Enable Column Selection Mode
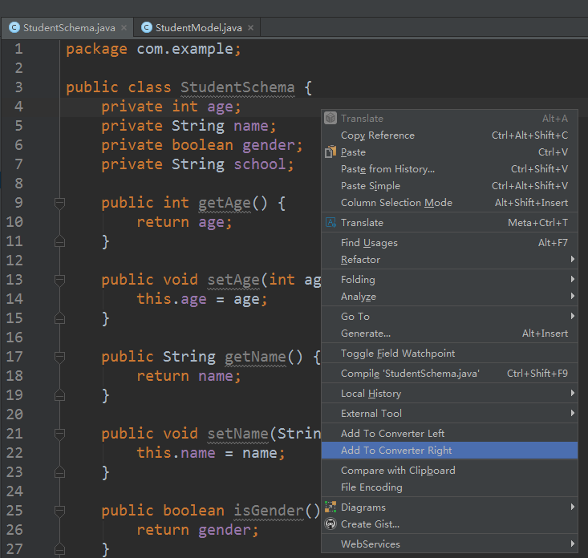 [449, 202]
